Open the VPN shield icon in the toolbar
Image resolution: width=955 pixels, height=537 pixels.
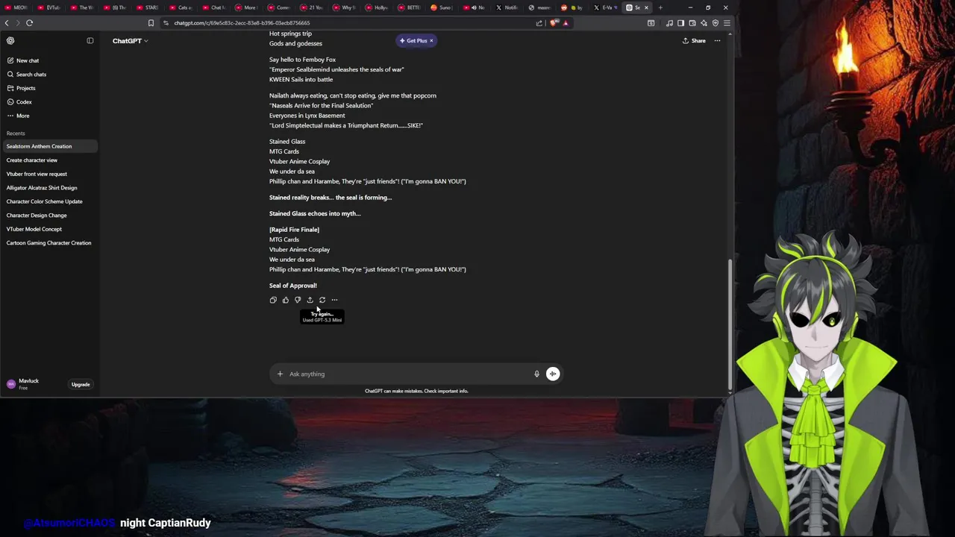pyautogui.click(x=715, y=22)
